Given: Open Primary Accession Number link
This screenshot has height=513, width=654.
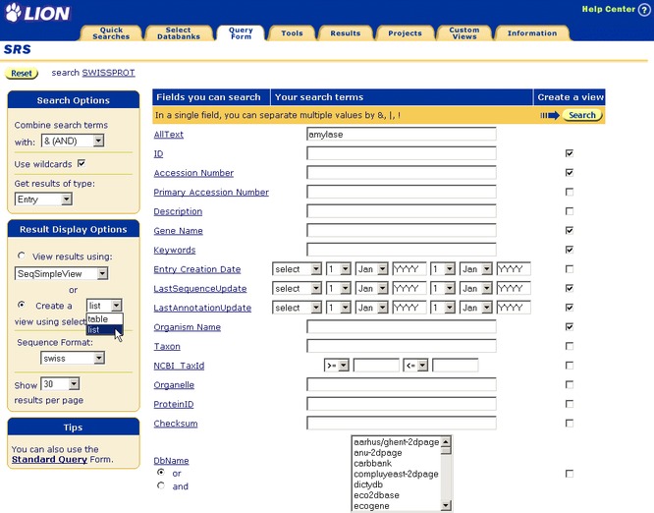Looking at the screenshot, I should [211, 192].
